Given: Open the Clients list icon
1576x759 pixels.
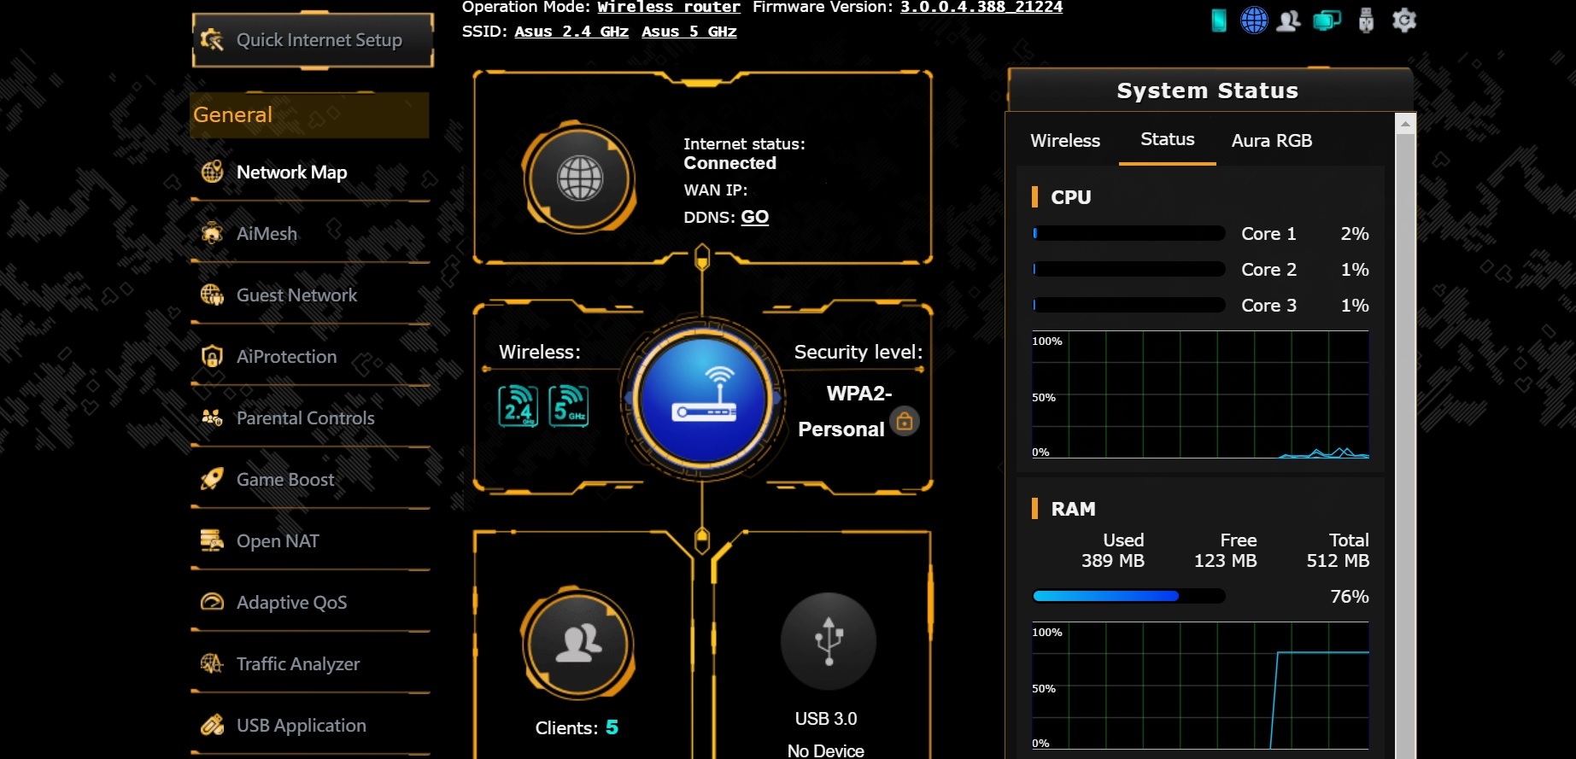Looking at the screenshot, I should click(x=577, y=643).
